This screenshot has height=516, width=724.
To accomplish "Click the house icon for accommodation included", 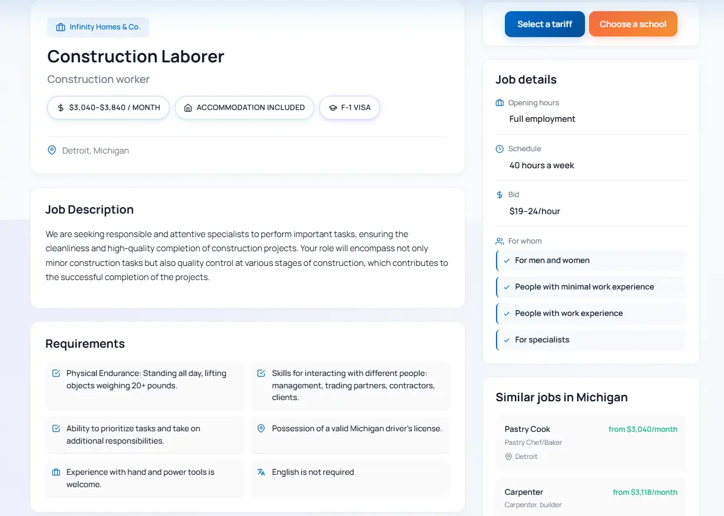I will point(188,108).
